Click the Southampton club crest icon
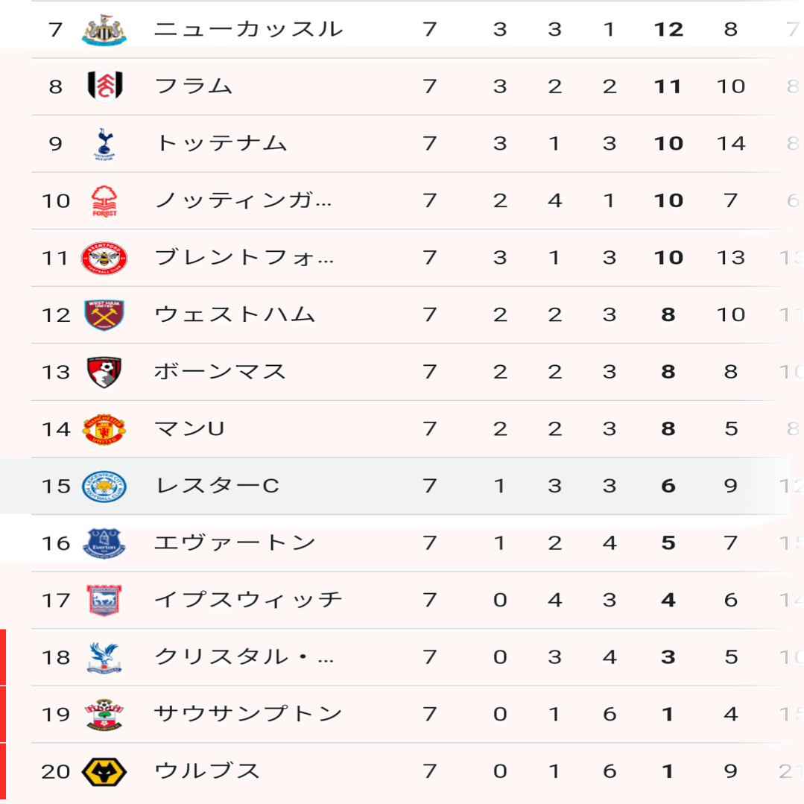 (104, 715)
